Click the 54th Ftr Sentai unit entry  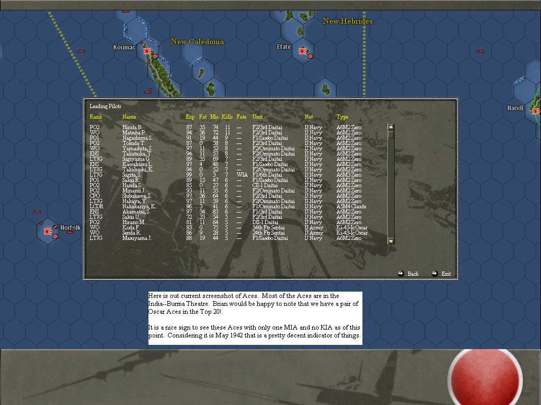[x=268, y=228]
